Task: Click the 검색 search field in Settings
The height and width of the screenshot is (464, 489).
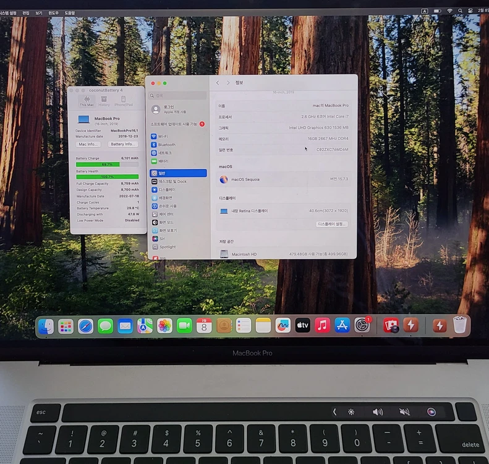Action: coord(178,95)
